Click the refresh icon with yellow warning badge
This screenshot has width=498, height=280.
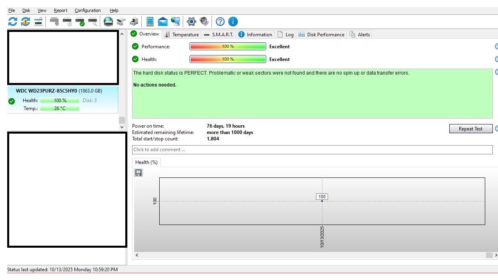[26, 22]
